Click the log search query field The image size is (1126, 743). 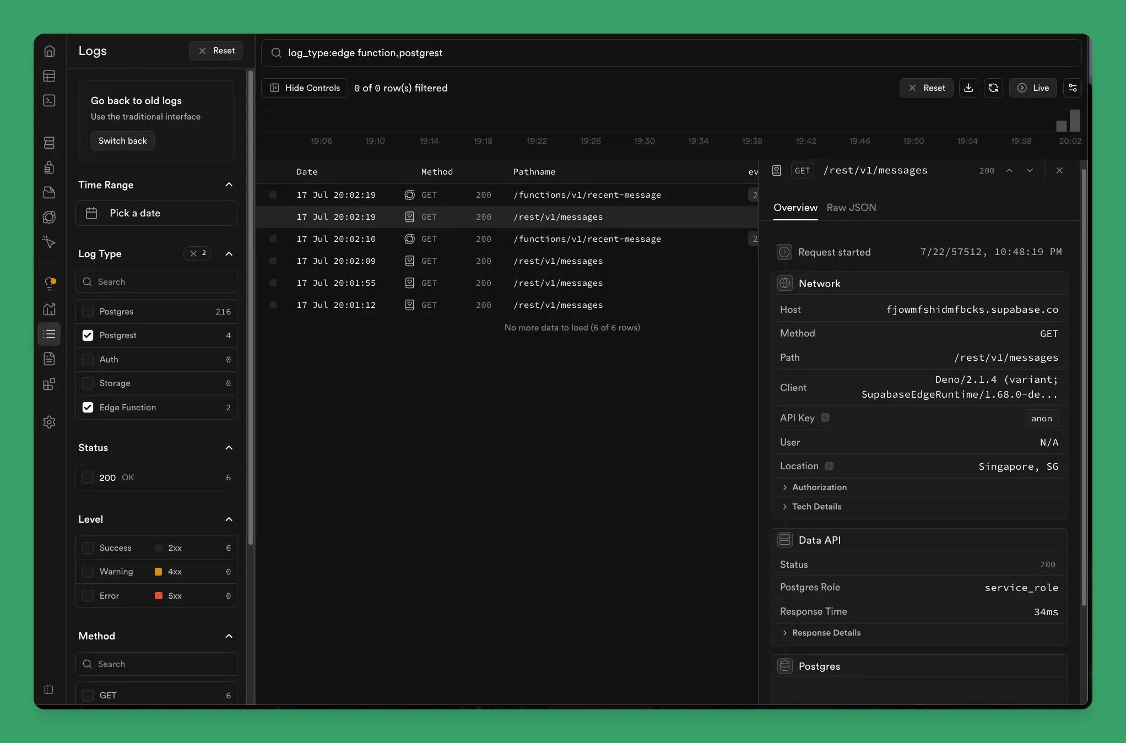[x=671, y=53]
